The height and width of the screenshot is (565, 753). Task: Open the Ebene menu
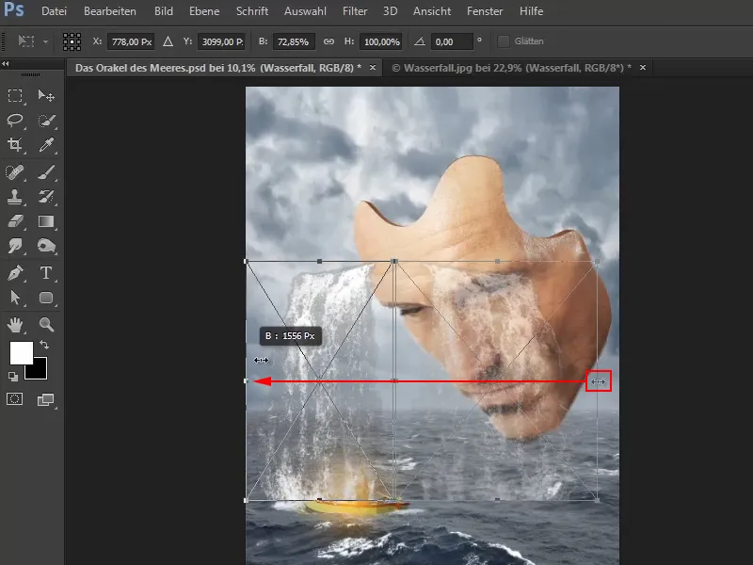click(204, 11)
